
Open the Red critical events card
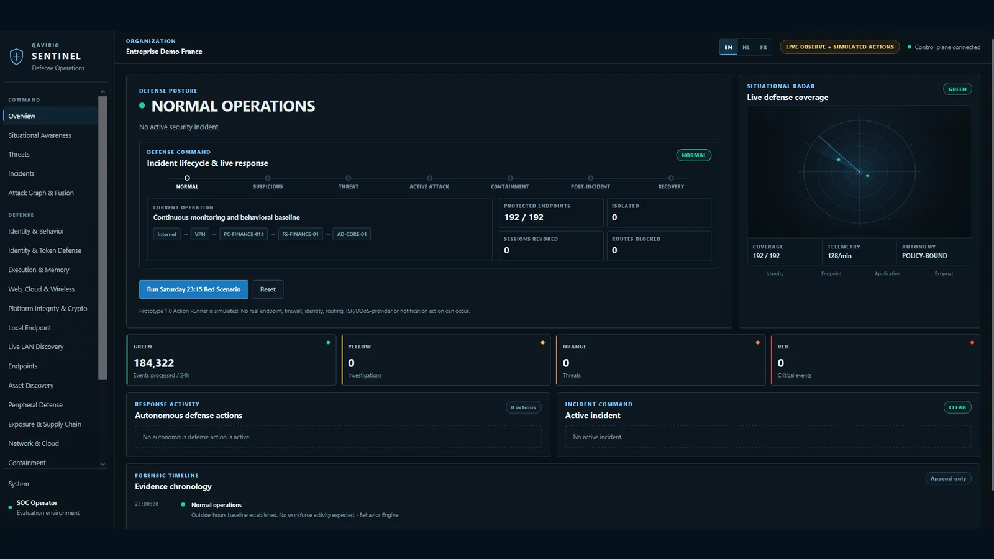875,360
